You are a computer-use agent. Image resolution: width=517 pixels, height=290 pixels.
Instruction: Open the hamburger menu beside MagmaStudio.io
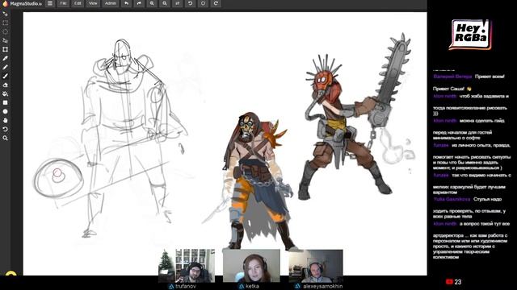(50, 3)
